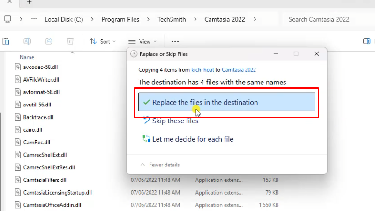The image size is (375, 211).
Task: Expand chevron after Local Disk (C:)
Action: (92, 19)
